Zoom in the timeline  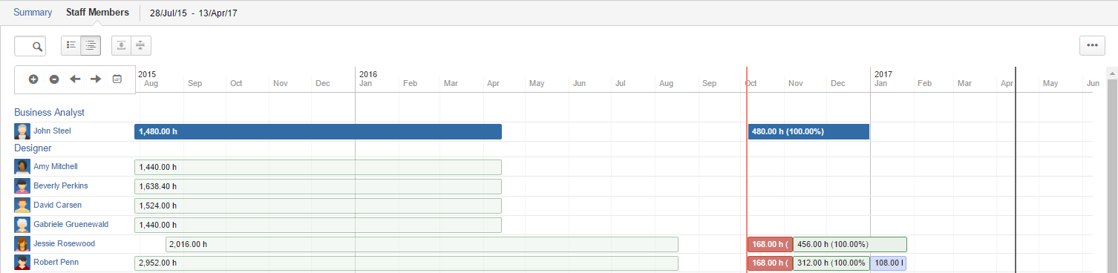click(33, 79)
